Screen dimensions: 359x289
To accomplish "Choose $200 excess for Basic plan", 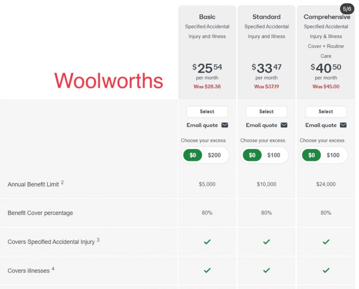I will (x=214, y=155).
